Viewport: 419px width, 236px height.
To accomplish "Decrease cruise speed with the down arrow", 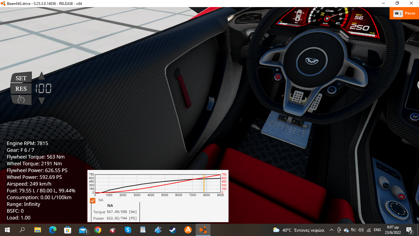I will point(42,101).
